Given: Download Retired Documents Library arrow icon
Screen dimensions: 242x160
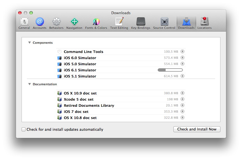Looking at the screenshot, I should point(182,105).
